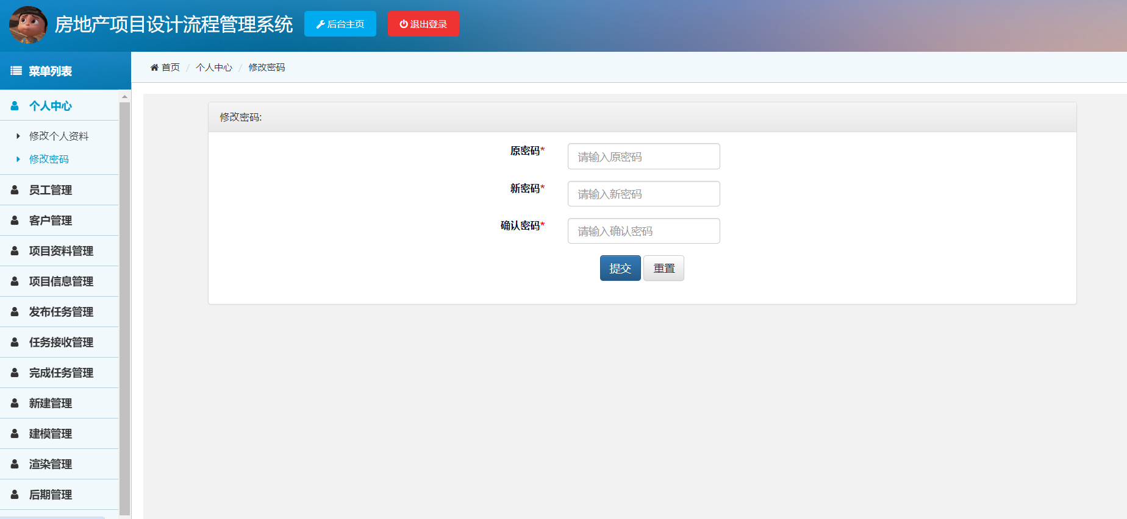
Task: Go to 首页 breadcrumb link
Action: coord(171,67)
